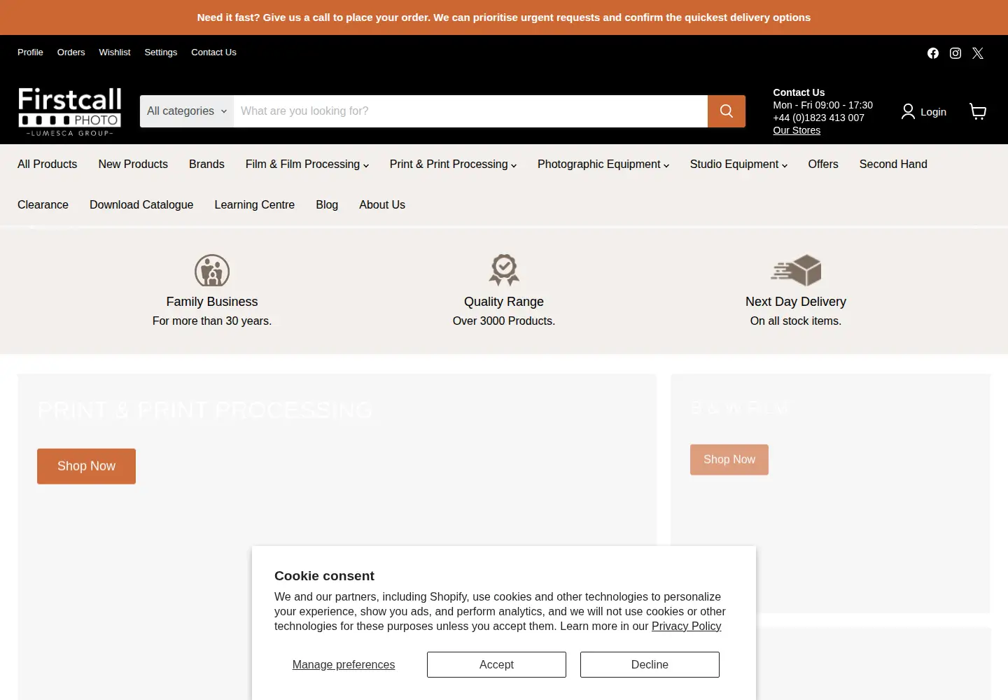Click the Login user icon
The width and height of the screenshot is (1008, 700).
click(908, 111)
